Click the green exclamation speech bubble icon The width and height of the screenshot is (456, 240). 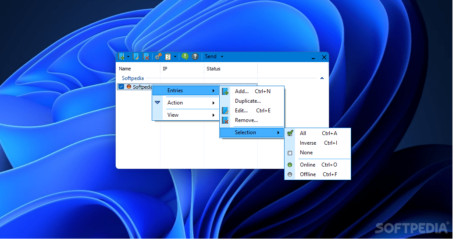coord(185,56)
